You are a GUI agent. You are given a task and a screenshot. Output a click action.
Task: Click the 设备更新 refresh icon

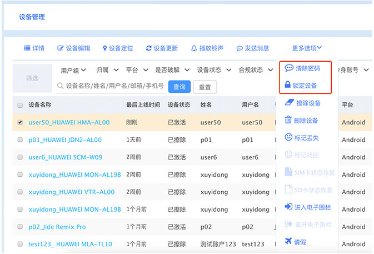(x=149, y=48)
